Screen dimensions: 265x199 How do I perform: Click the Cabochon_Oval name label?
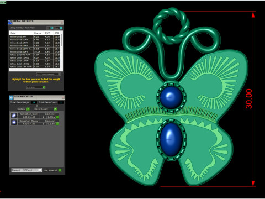[29, 114]
